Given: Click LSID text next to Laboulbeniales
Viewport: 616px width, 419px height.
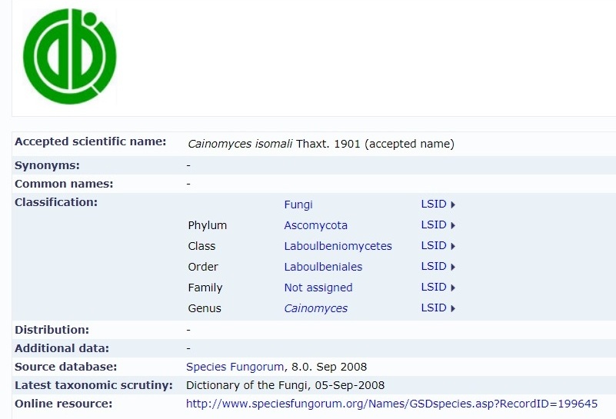Looking at the screenshot, I should tap(434, 267).
